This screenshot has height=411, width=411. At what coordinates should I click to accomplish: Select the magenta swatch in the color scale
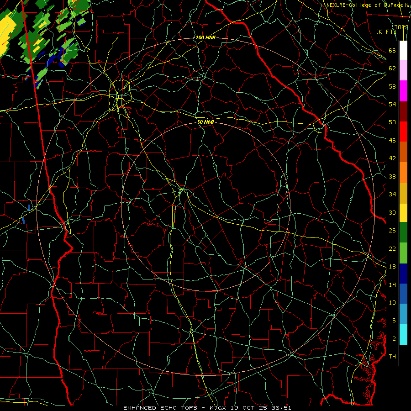(403, 91)
